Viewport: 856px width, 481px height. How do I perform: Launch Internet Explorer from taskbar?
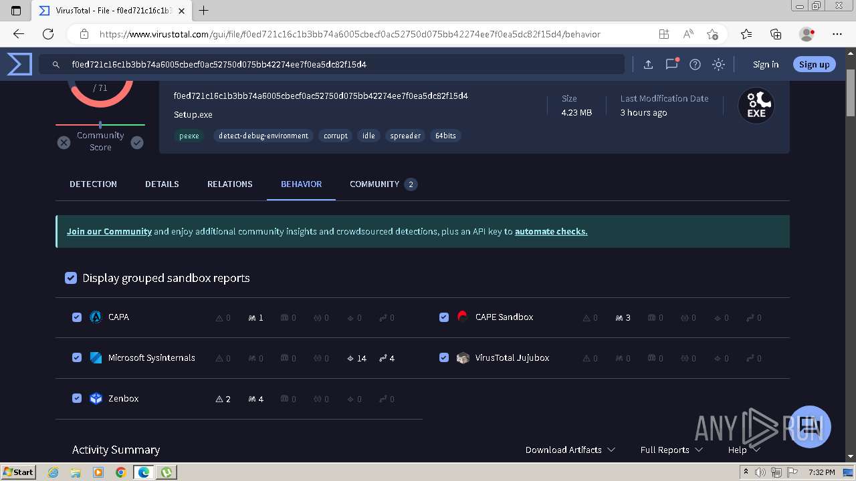[x=53, y=472]
